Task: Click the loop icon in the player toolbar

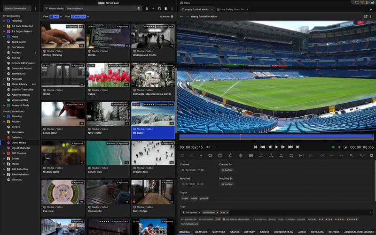Action: tap(210, 155)
